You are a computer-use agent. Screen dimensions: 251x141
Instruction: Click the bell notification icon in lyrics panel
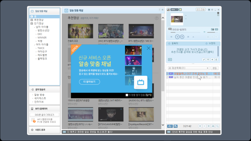click(216, 59)
